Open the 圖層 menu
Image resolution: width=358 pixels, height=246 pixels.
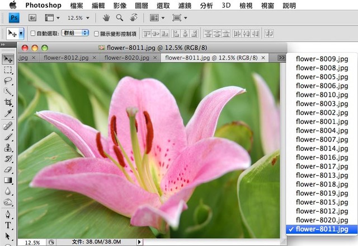click(x=142, y=5)
